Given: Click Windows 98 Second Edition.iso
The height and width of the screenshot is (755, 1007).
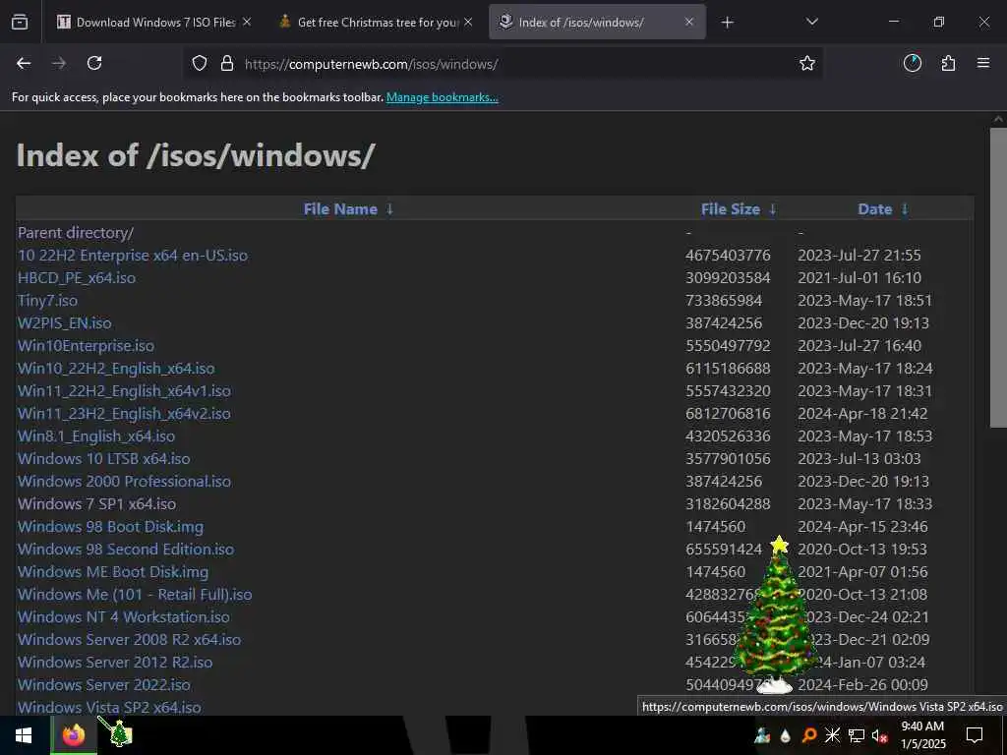Looking at the screenshot, I should 126,550.
